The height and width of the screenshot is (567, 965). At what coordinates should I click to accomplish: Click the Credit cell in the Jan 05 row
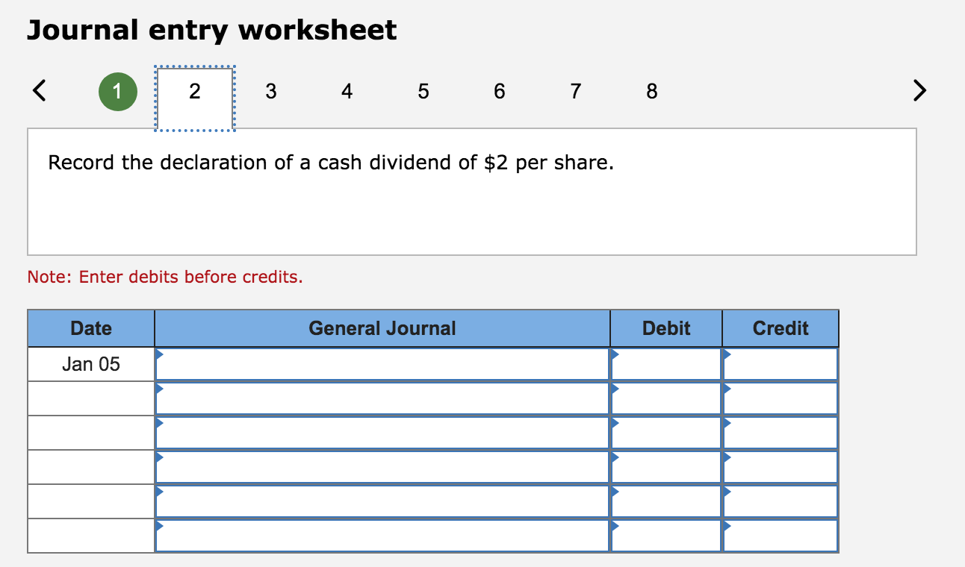pos(781,364)
